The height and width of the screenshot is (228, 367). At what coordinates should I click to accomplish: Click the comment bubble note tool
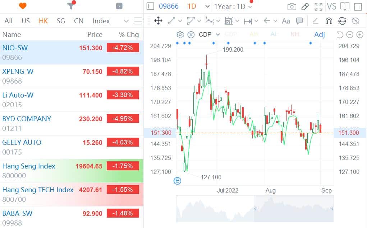point(299,21)
